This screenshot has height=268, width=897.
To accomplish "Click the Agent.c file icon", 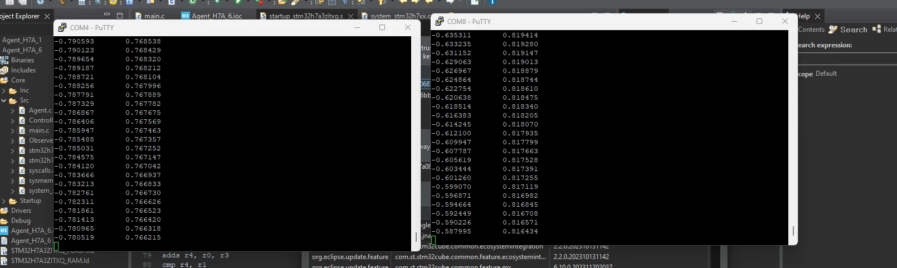I will click(x=22, y=110).
